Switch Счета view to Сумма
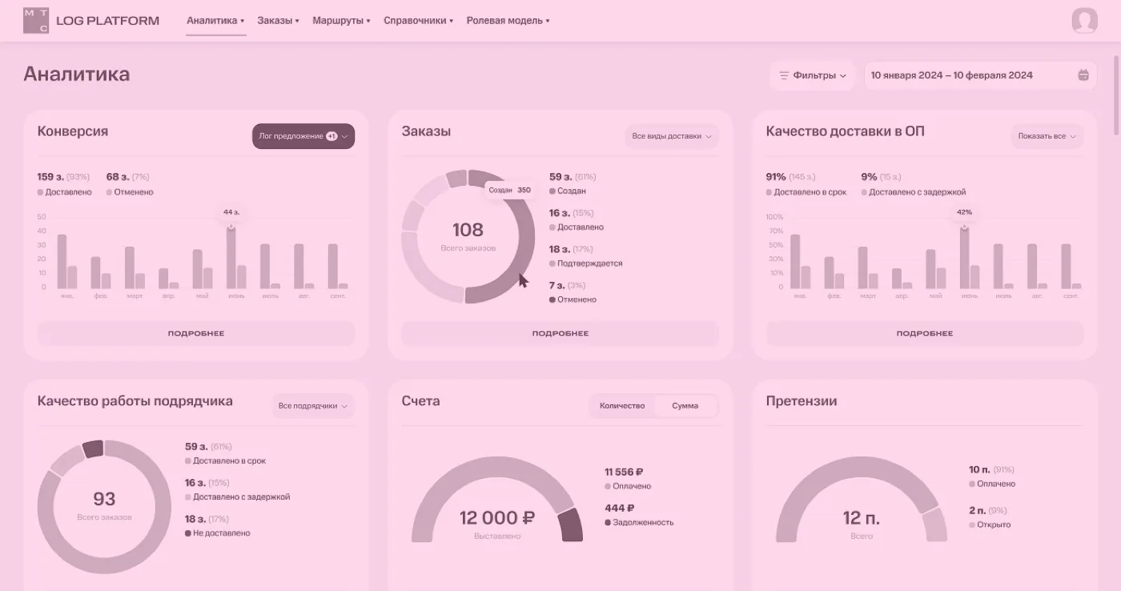 point(685,406)
